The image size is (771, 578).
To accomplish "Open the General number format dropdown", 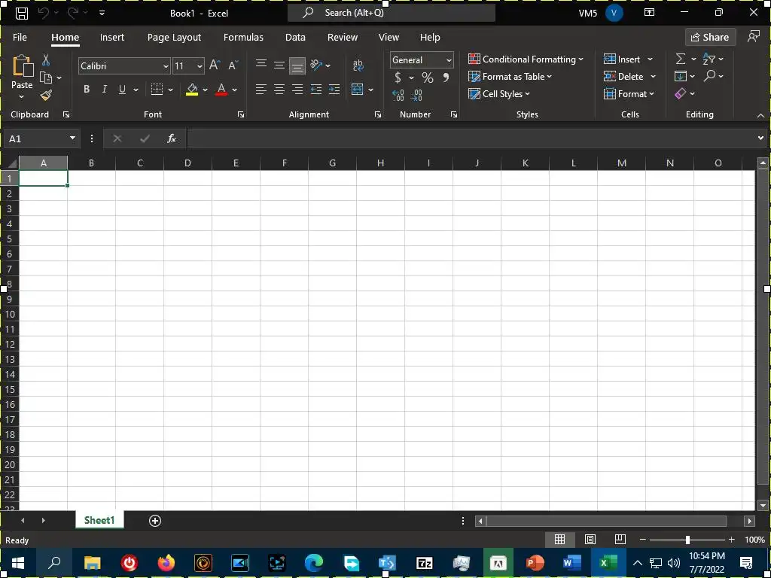I will tap(449, 60).
